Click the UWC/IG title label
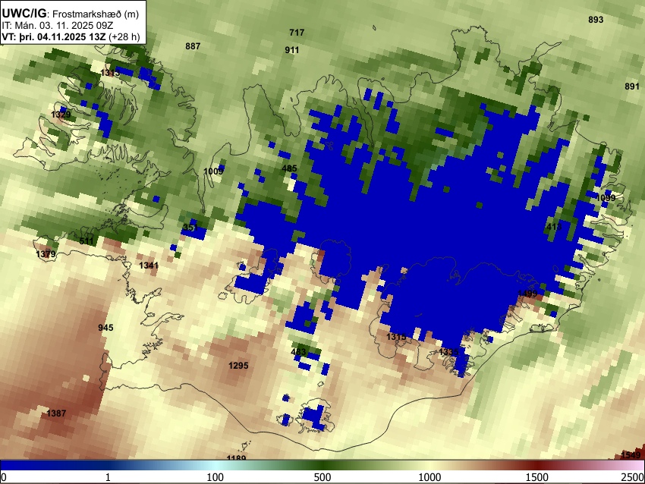The image size is (645, 484). coord(24,14)
